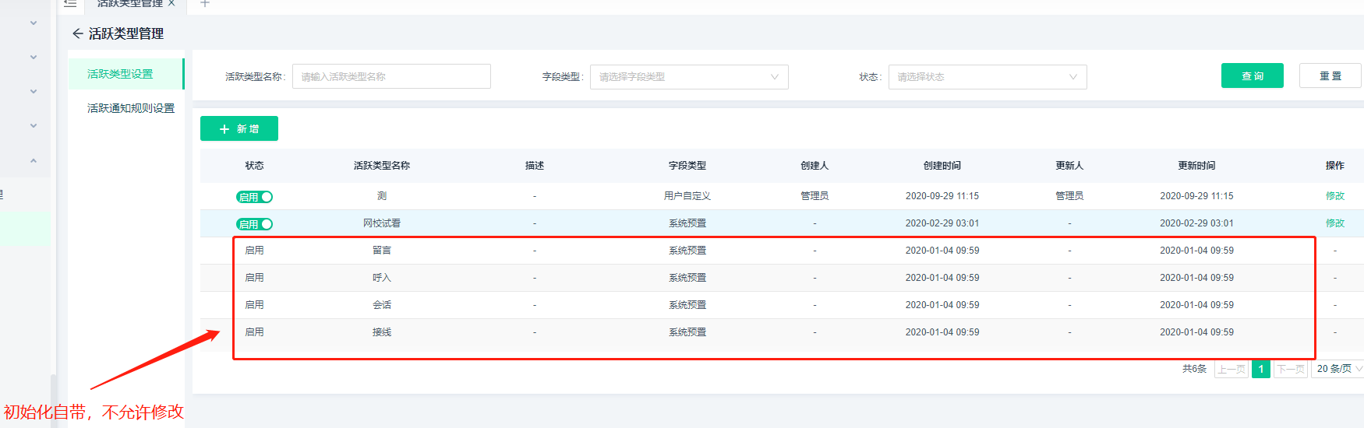Viewport: 1364px width, 428px height.
Task: Click 修改 link for the 测 row
Action: 1334,196
